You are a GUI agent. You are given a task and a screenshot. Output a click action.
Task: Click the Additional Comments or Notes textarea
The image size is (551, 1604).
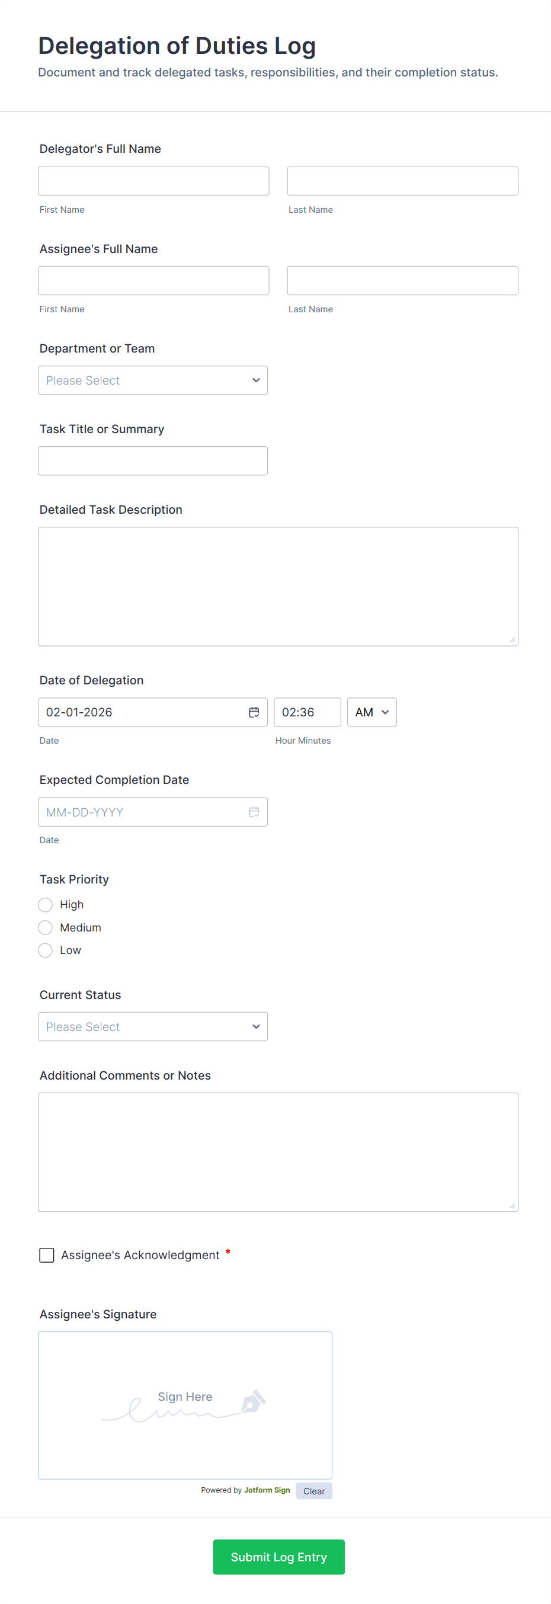click(x=278, y=1152)
